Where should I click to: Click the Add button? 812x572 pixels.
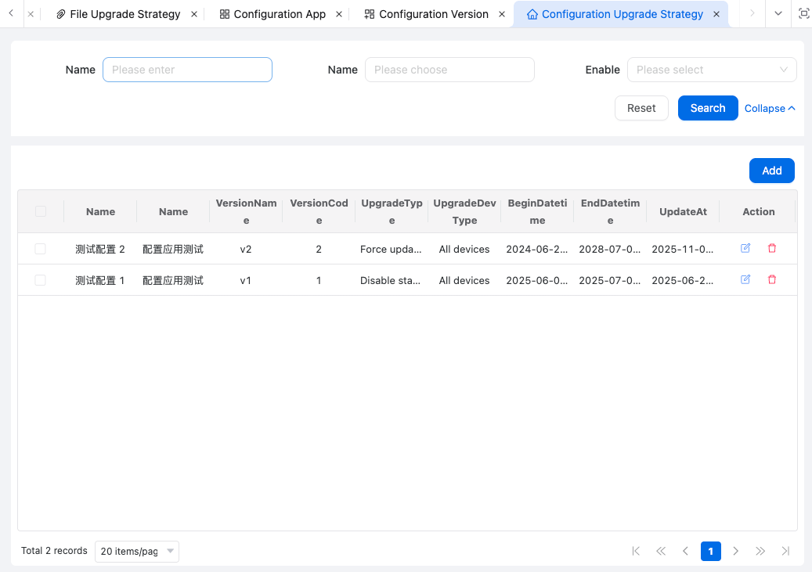tap(771, 171)
